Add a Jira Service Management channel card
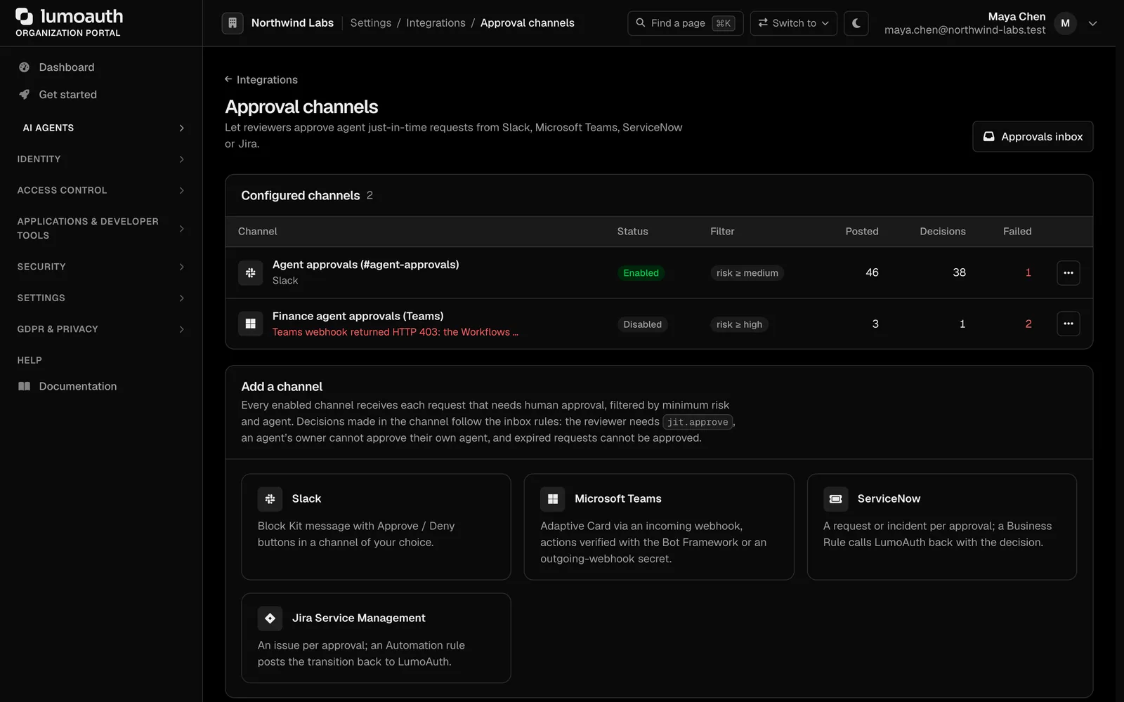The width and height of the screenshot is (1124, 702). click(376, 637)
